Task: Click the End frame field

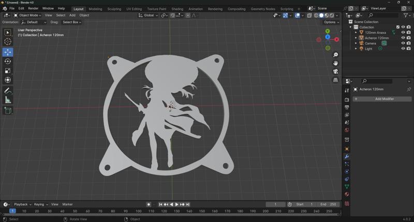Action: pos(329,204)
